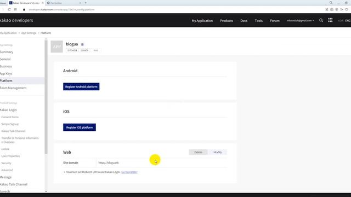Delete the Web platform
The height and width of the screenshot is (197, 351).
198,152
